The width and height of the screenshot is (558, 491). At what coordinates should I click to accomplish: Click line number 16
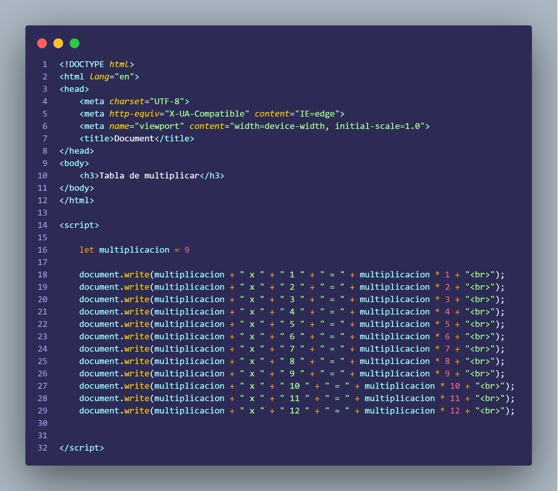(x=43, y=250)
